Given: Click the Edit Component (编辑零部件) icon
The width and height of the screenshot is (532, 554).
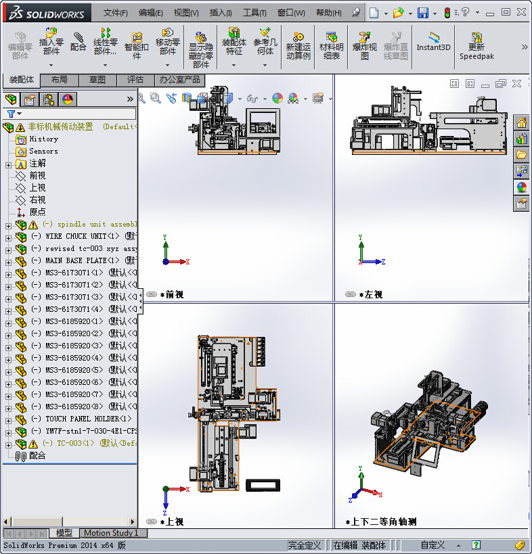Looking at the screenshot, I should [20, 37].
